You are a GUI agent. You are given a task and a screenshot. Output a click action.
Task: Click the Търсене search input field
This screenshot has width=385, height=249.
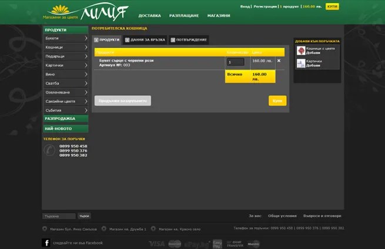click(59, 216)
